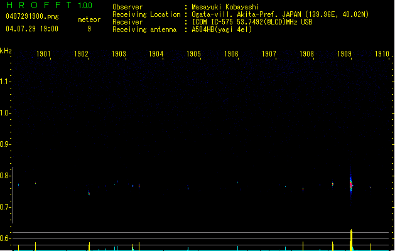Click the 'Receiver' field label
The width and height of the screenshot is (395, 251).
coord(127,22)
